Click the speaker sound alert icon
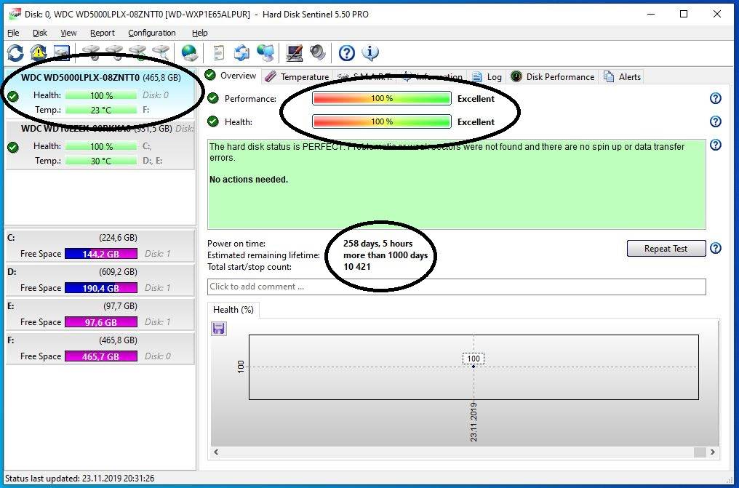This screenshot has height=488, width=739. point(318,53)
